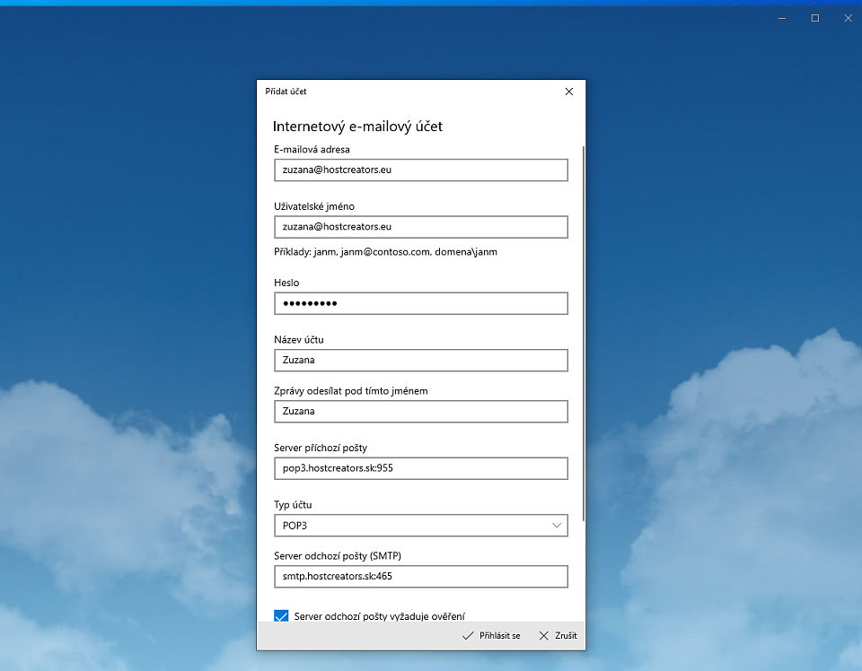Close the main Mail app window
This screenshot has width=862, height=671.
click(x=847, y=18)
